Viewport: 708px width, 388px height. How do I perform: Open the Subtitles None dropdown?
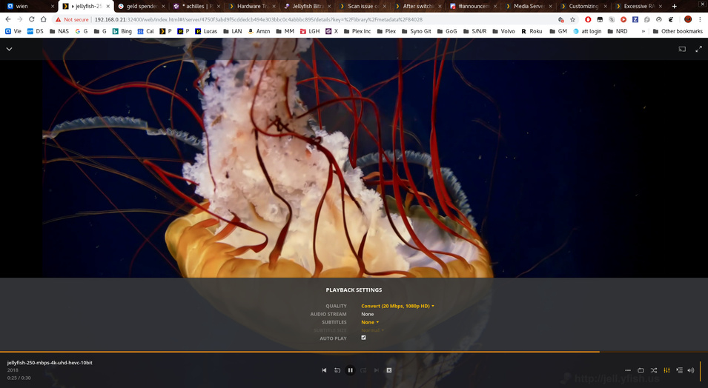click(370, 322)
